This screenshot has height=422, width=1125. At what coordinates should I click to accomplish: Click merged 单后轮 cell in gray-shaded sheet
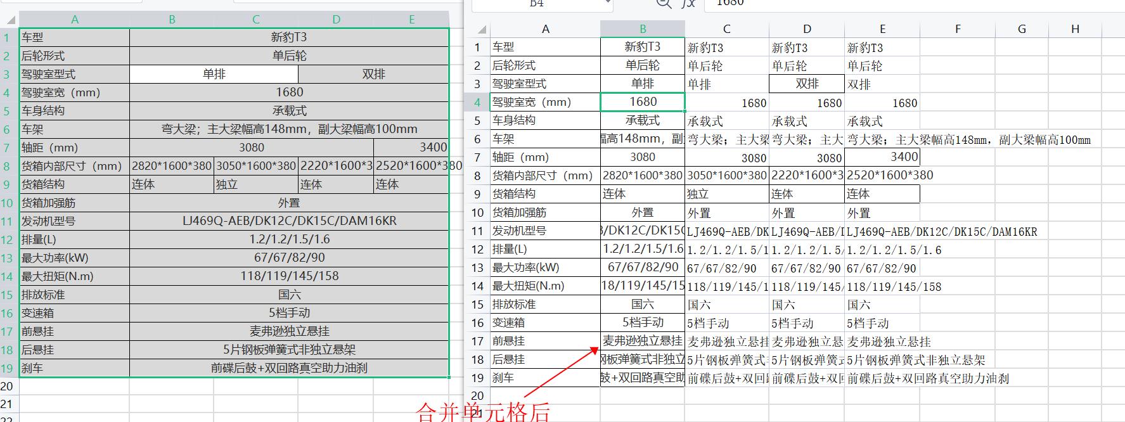click(x=290, y=56)
